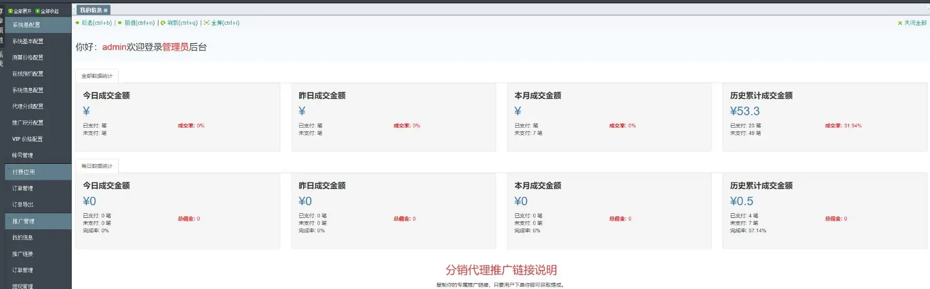Screen dimensions: 930x289
Task: Select the 每日数据统计 tab
Action: (x=97, y=166)
